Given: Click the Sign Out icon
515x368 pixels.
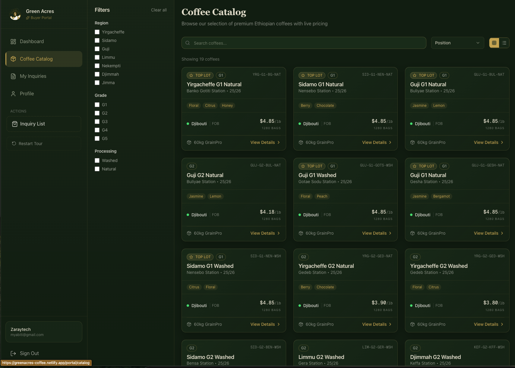Looking at the screenshot, I should (x=13, y=353).
